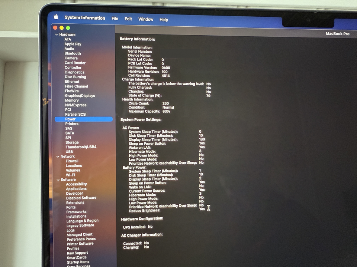Collapse the Network section chevron
Viewport: 357px width, 267px height.
[58, 156]
